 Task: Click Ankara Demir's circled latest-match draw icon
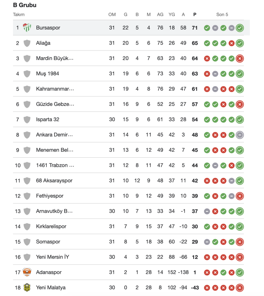click(x=240, y=135)
